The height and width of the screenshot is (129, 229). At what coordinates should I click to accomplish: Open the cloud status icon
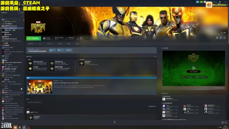[44, 38]
